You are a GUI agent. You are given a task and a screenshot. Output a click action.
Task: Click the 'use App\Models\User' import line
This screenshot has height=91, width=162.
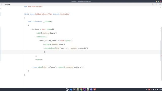(x=33, y=7)
